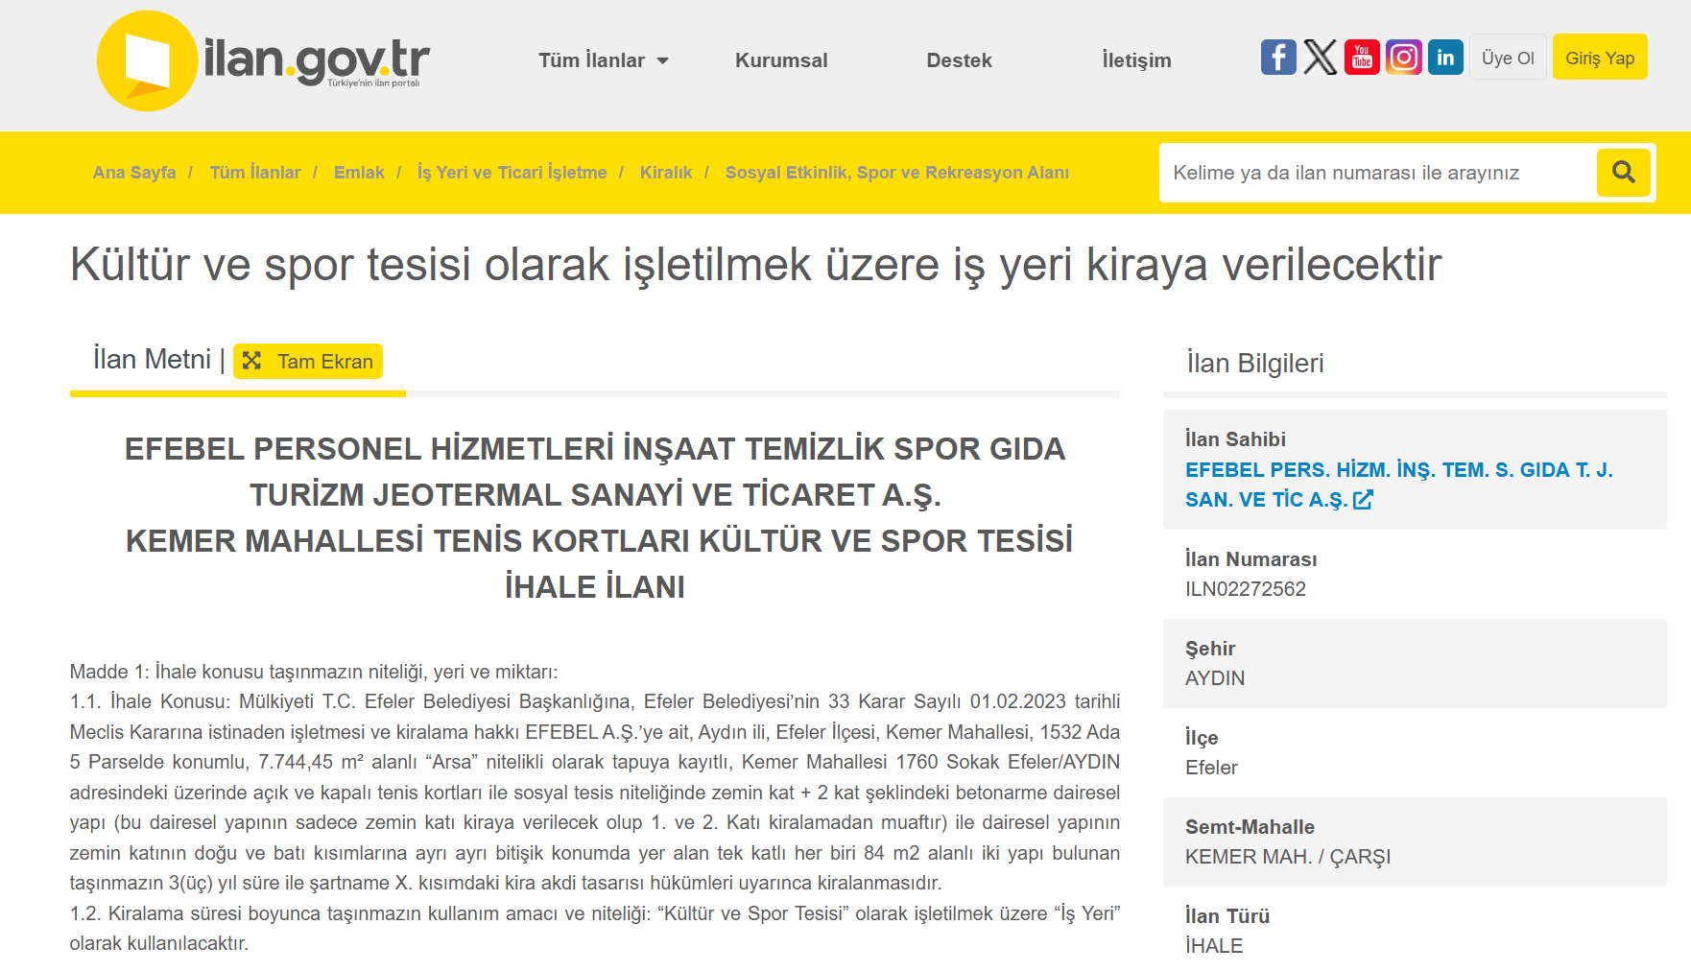Open the Facebook social icon

(1278, 58)
